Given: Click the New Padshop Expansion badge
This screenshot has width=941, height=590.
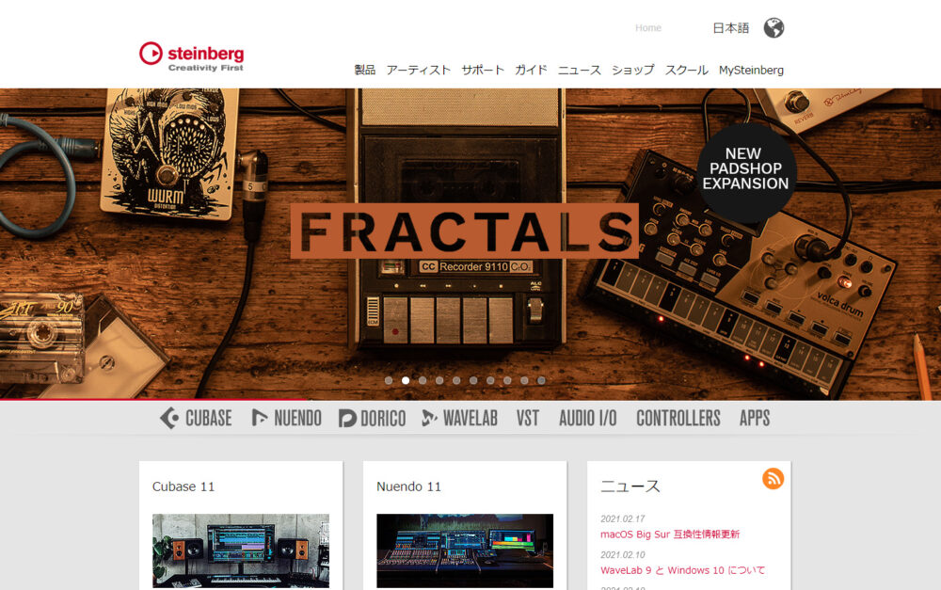Looking at the screenshot, I should (746, 173).
